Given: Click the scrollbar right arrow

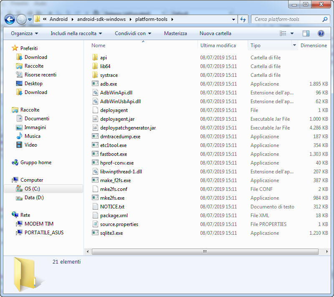Looking at the screenshot, I should 327,251.
